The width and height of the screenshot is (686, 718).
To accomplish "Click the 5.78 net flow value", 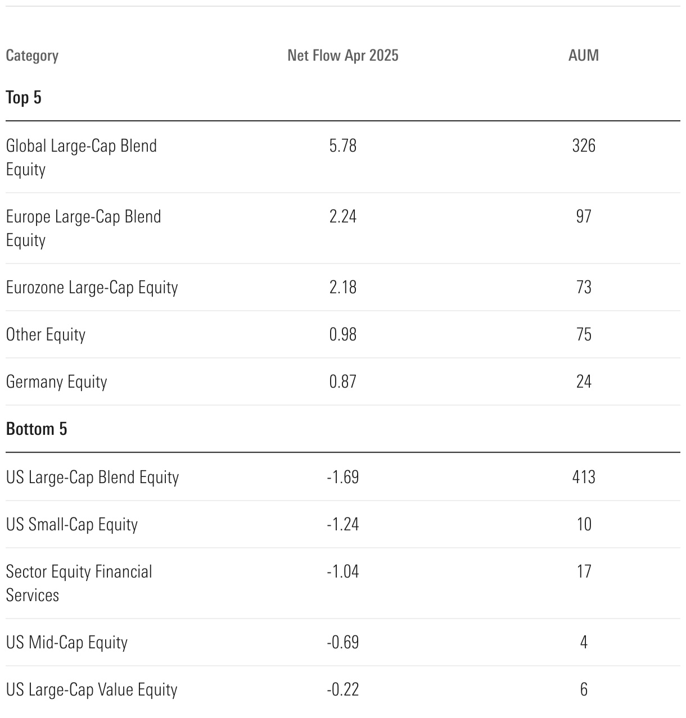I will coord(342,146).
